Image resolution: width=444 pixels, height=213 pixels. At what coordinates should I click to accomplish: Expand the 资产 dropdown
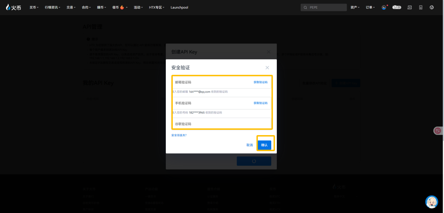pos(355,7)
